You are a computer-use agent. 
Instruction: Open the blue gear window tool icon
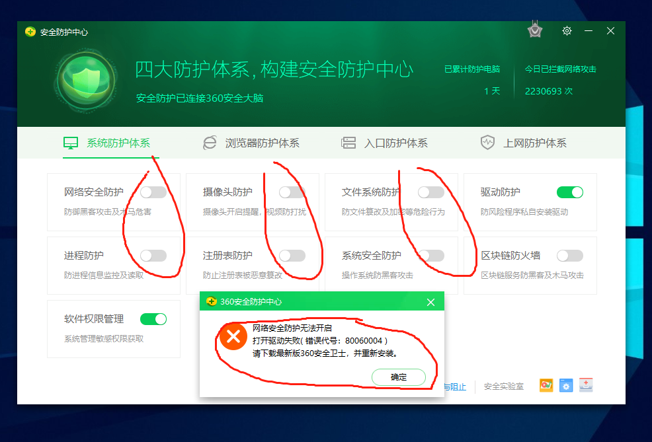[566, 385]
